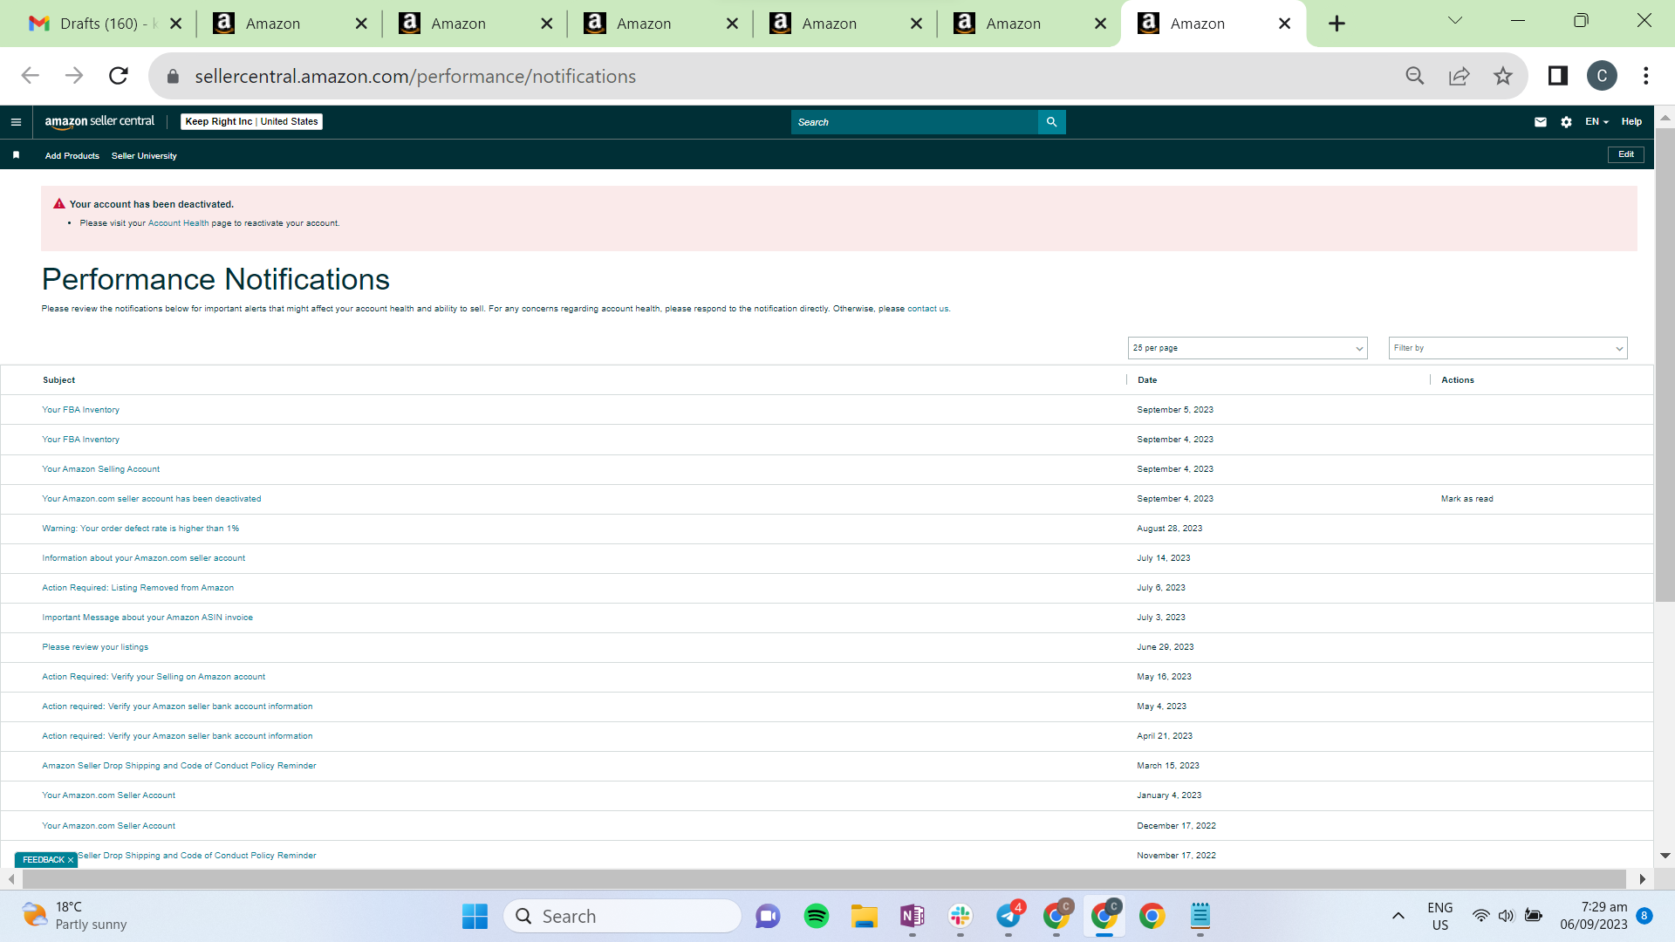Open the Settings gear in Seller Central

click(x=1566, y=122)
